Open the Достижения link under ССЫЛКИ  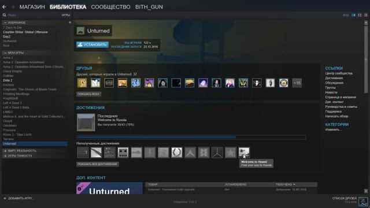(x=334, y=78)
